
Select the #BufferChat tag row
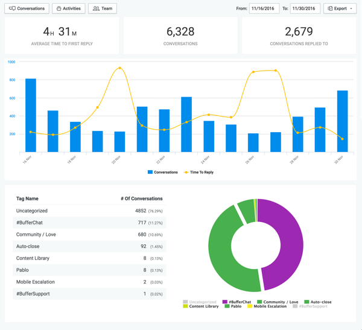coord(89,223)
